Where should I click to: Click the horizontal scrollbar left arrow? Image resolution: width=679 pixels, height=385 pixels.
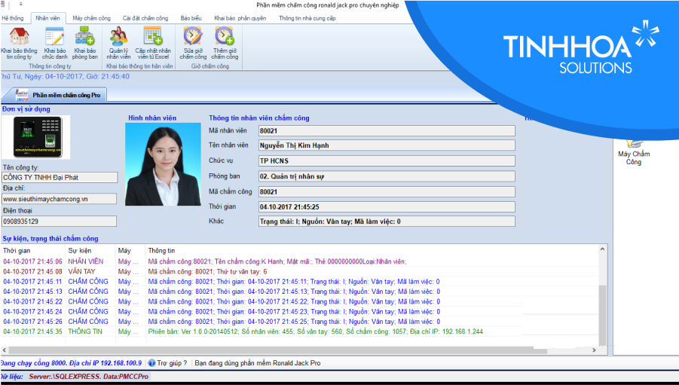coord(5,350)
